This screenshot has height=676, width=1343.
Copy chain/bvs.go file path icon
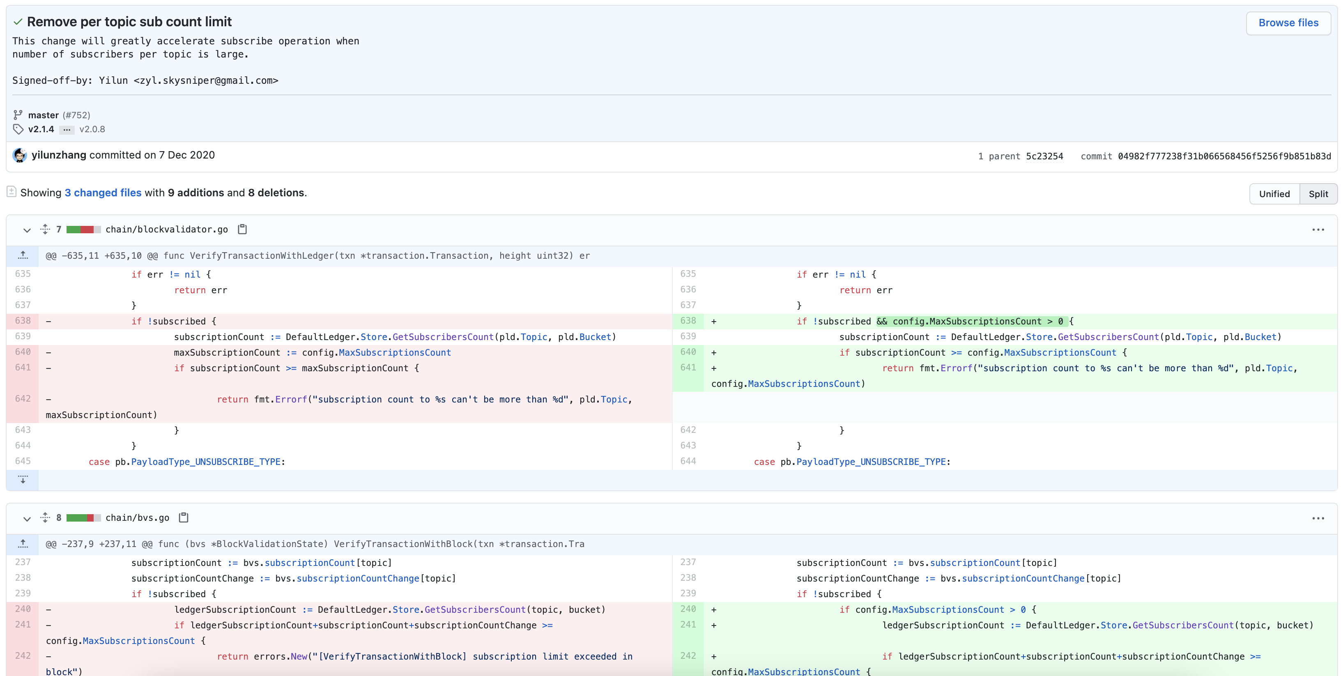click(x=184, y=517)
